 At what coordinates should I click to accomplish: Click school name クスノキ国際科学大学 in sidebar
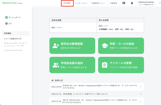tap(13, 39)
